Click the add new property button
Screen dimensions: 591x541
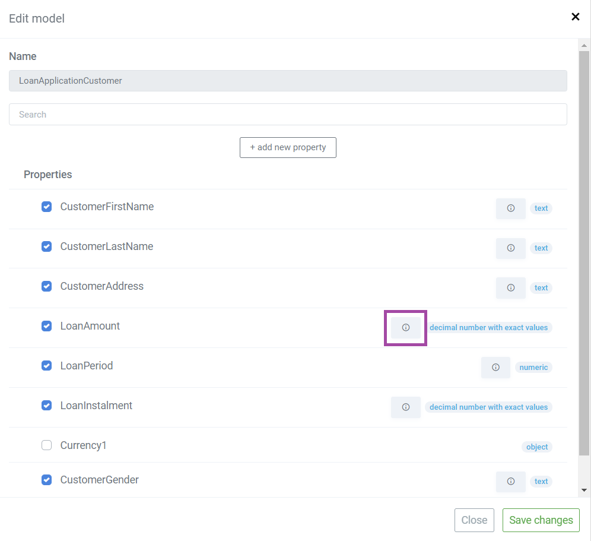pos(288,147)
